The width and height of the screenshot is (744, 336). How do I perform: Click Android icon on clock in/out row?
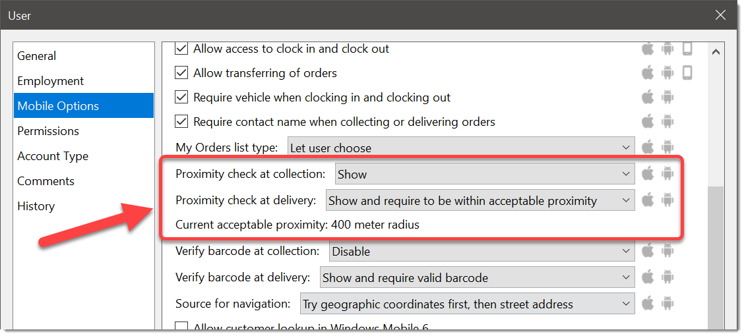click(x=667, y=48)
